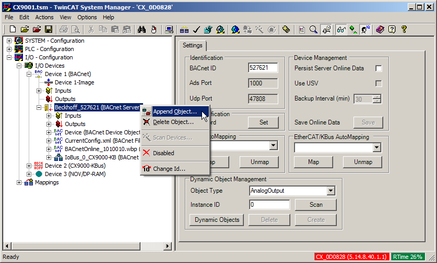
Task: Expand the Mappings tree node
Action: click(19, 183)
